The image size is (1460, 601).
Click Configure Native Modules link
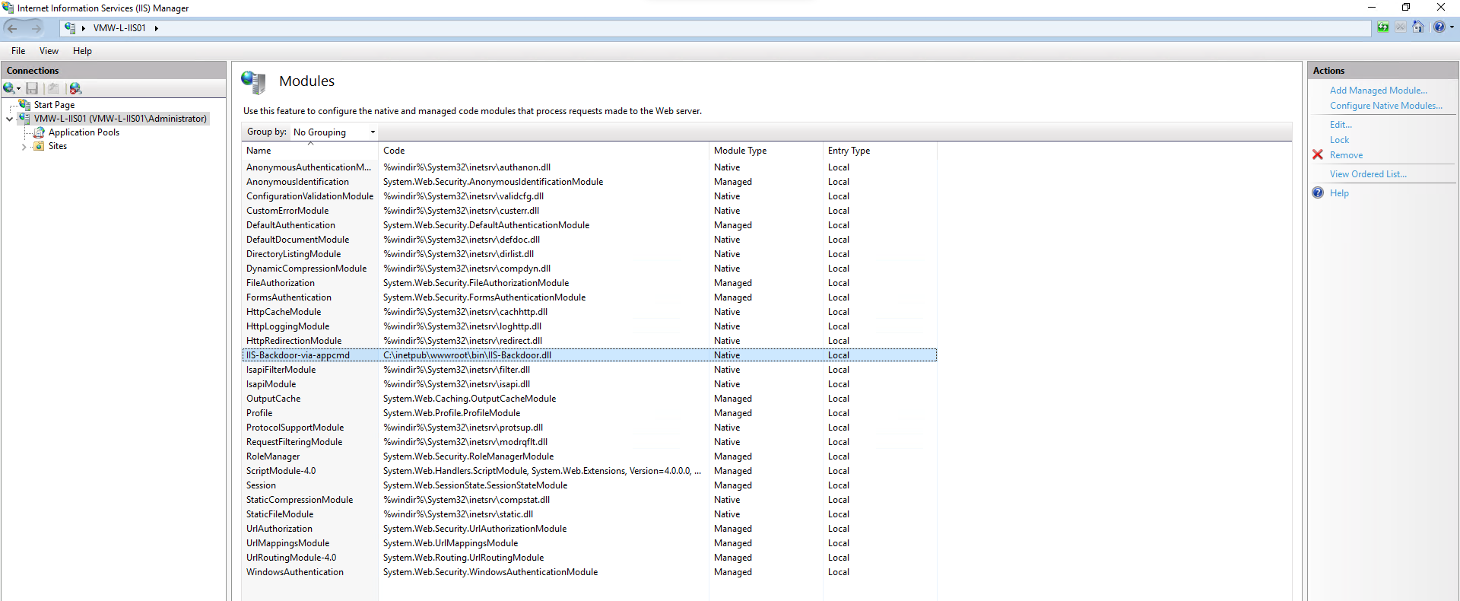point(1385,106)
